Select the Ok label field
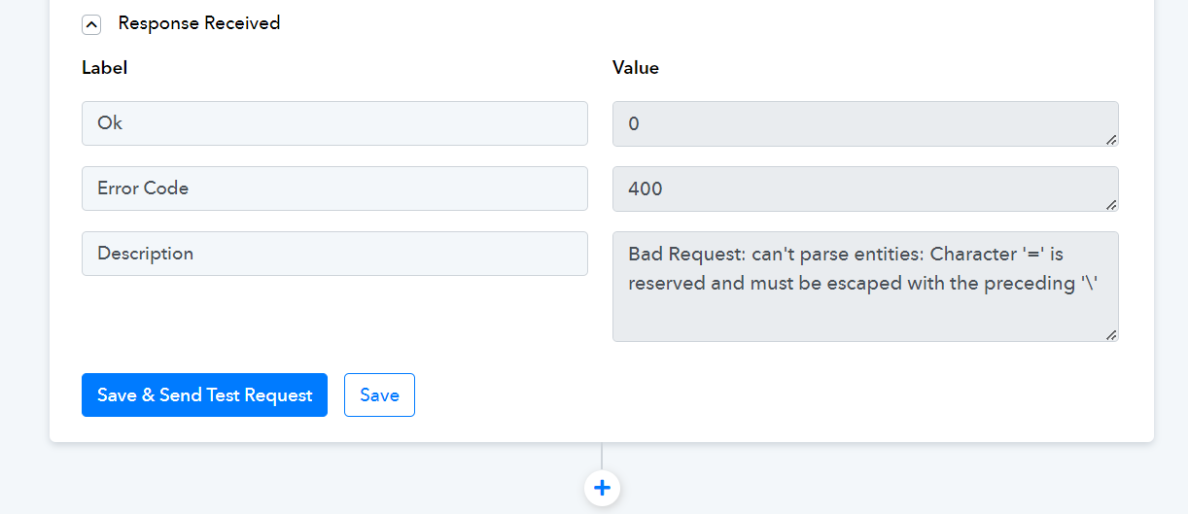1188x514 pixels. tap(334, 123)
